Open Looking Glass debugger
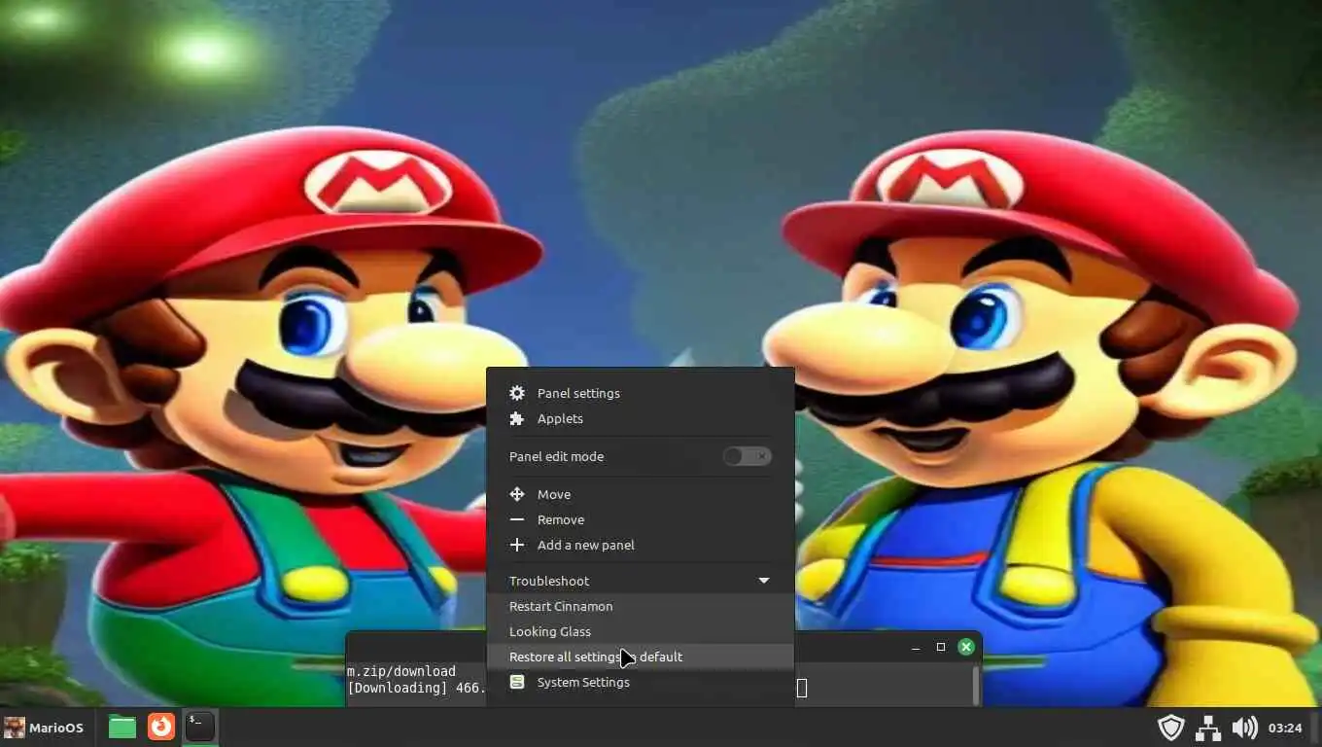Image resolution: width=1322 pixels, height=747 pixels. [x=640, y=631]
